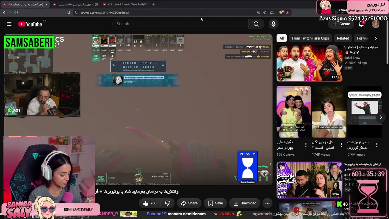Open the YouTube guide hamburger menu
Image resolution: width=389 pixels, height=219 pixels.
point(9,24)
